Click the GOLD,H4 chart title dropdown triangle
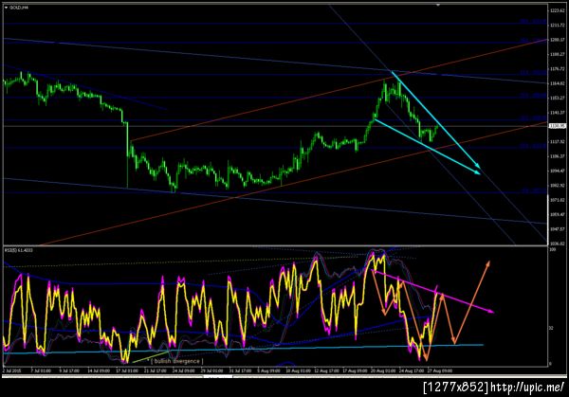This screenshot has height=397, width=569. [6, 8]
